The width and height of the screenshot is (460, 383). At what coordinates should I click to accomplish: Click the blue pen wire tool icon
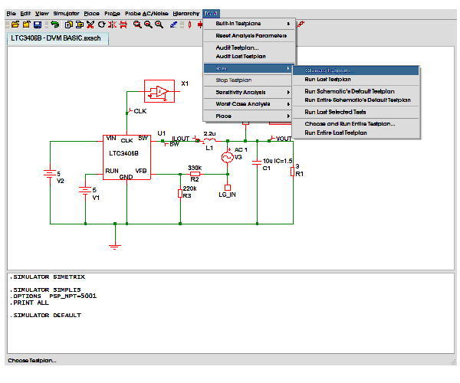tap(174, 25)
